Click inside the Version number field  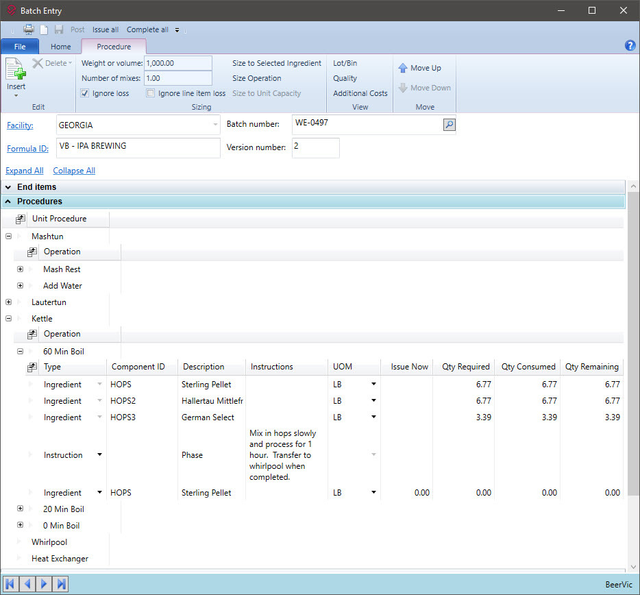pos(315,147)
